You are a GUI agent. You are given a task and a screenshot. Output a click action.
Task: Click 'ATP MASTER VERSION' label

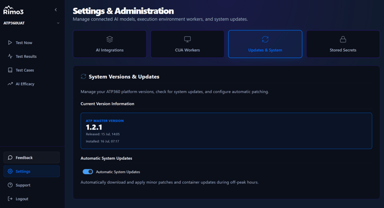[x=104, y=121]
